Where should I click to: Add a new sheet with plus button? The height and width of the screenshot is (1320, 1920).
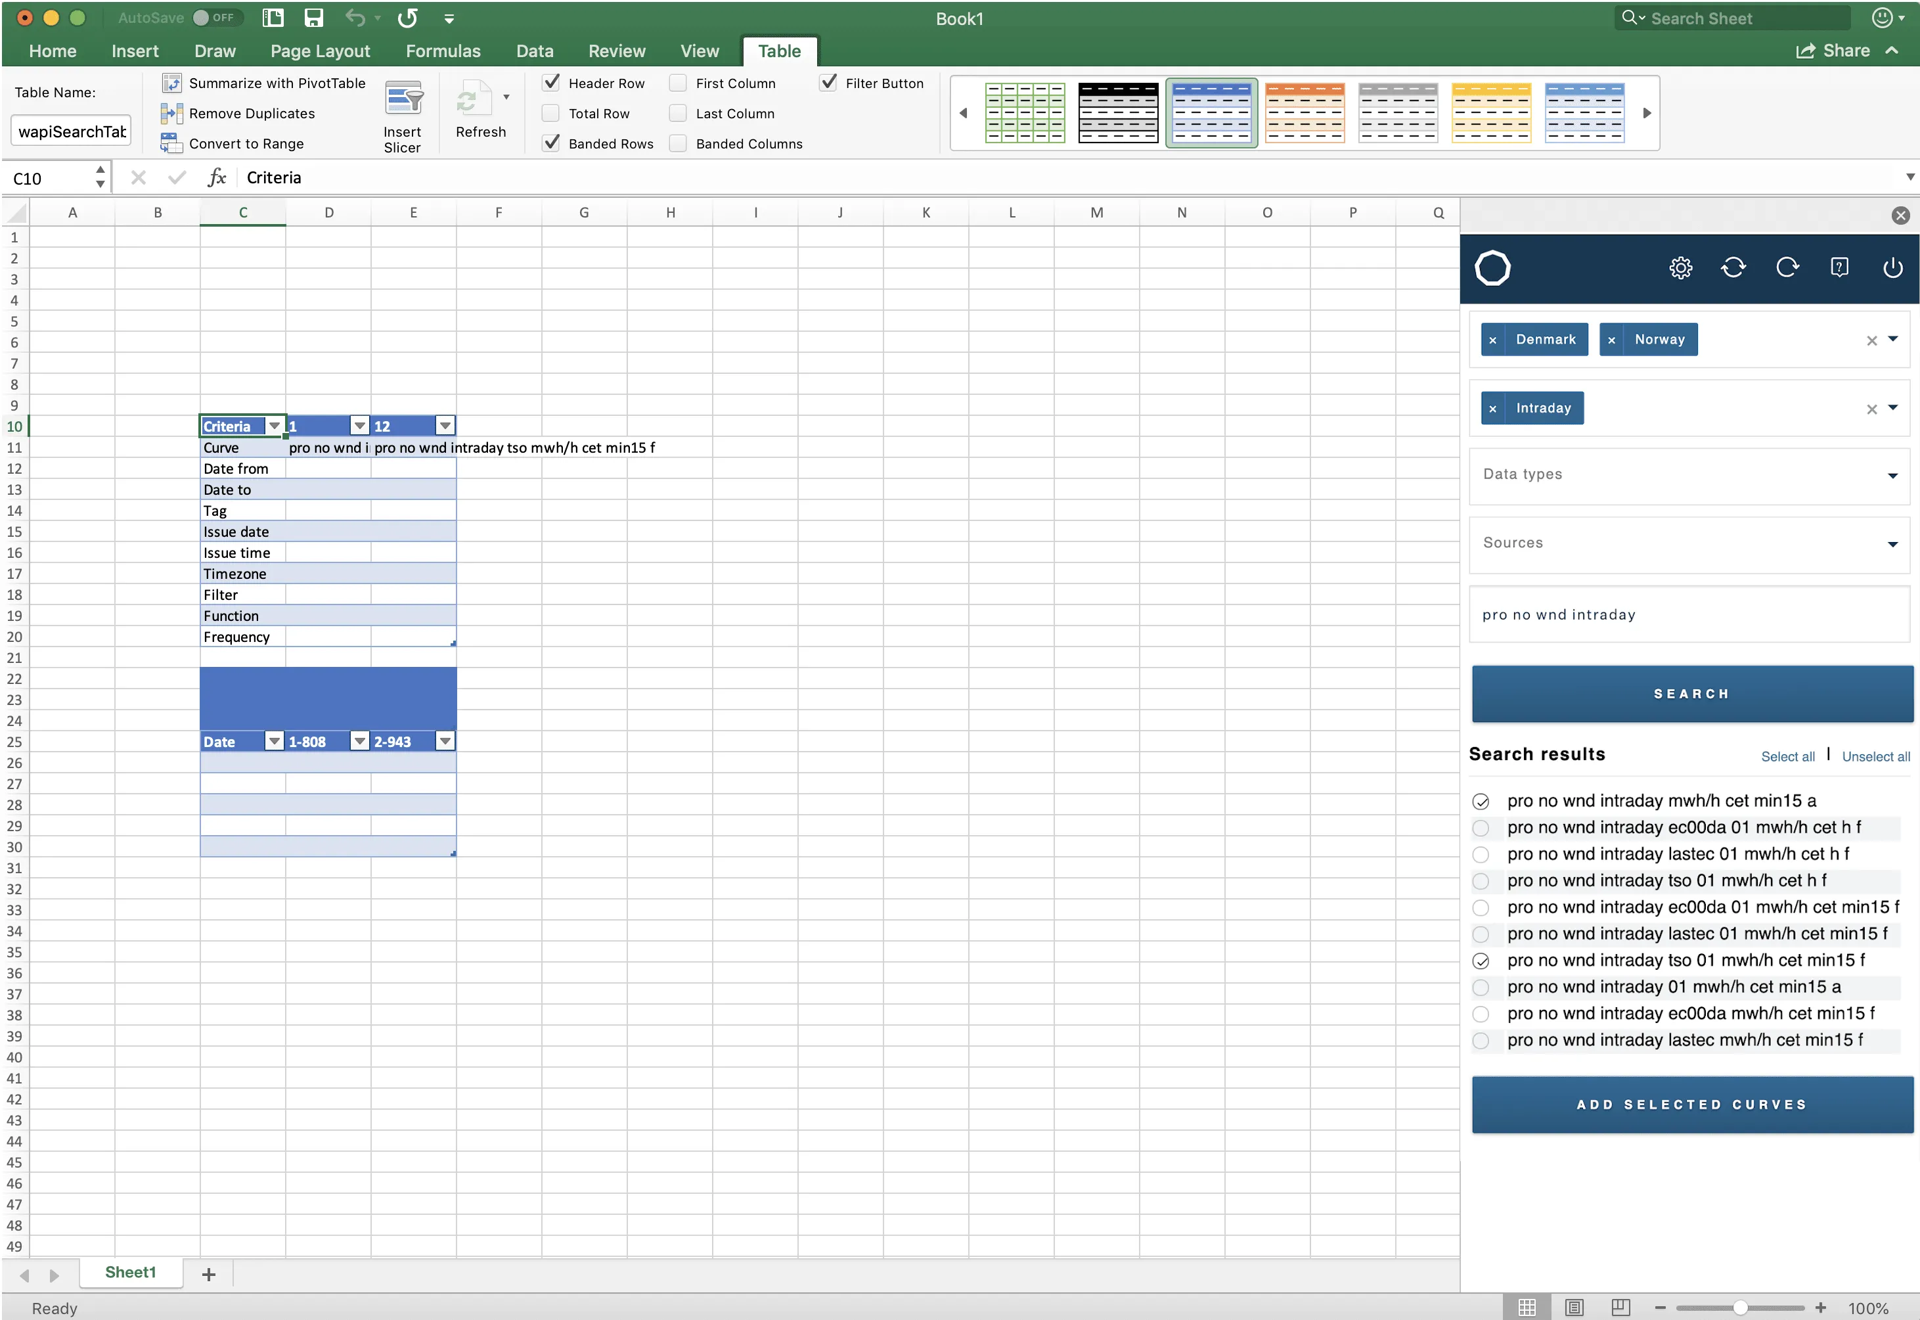(208, 1275)
